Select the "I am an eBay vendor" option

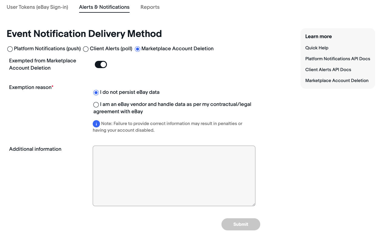click(96, 105)
